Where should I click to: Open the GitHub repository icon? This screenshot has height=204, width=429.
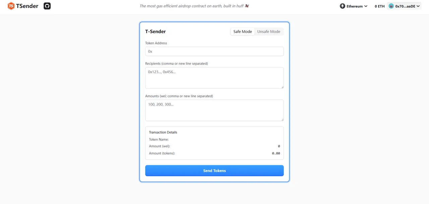[47, 6]
